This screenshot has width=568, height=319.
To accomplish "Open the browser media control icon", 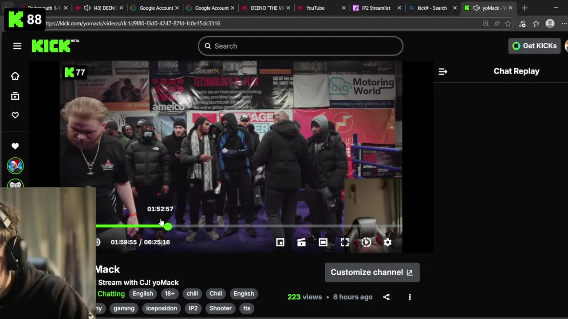I will [x=522, y=23].
